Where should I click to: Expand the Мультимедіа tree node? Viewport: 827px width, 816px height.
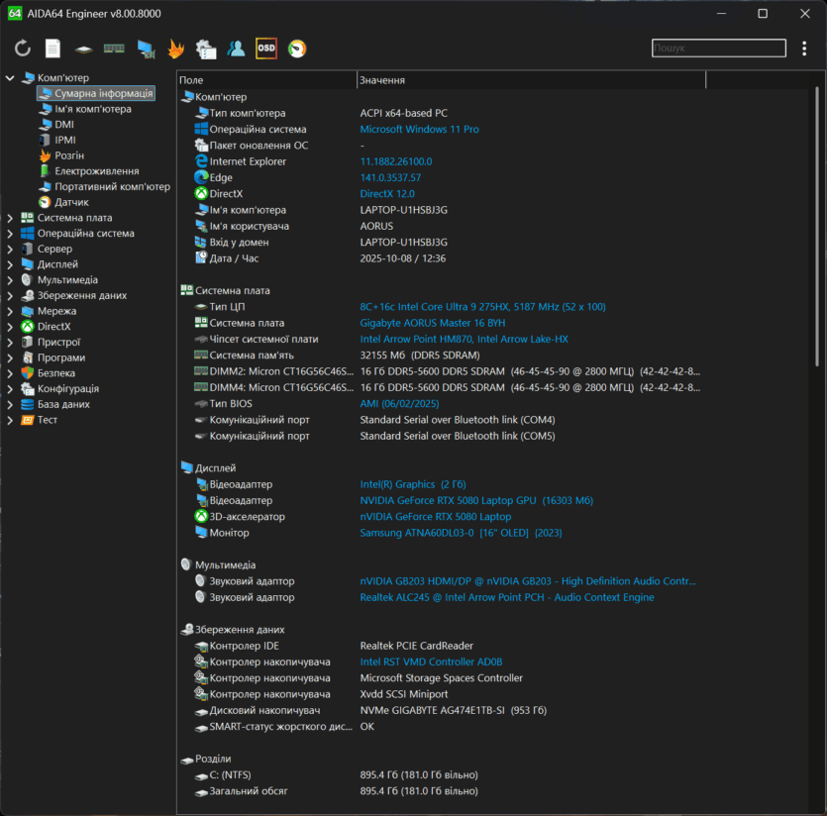tap(10, 280)
